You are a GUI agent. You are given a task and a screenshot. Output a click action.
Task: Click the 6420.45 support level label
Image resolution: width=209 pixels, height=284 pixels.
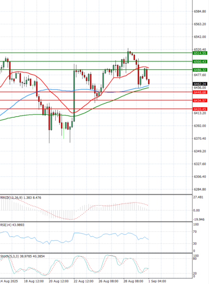pos(200,109)
